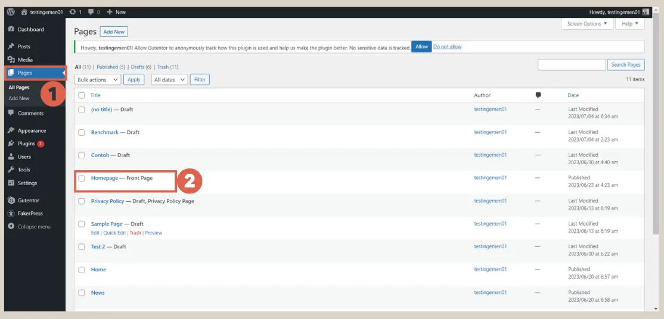Click the Dashboard gauge icon

pyautogui.click(x=11, y=29)
